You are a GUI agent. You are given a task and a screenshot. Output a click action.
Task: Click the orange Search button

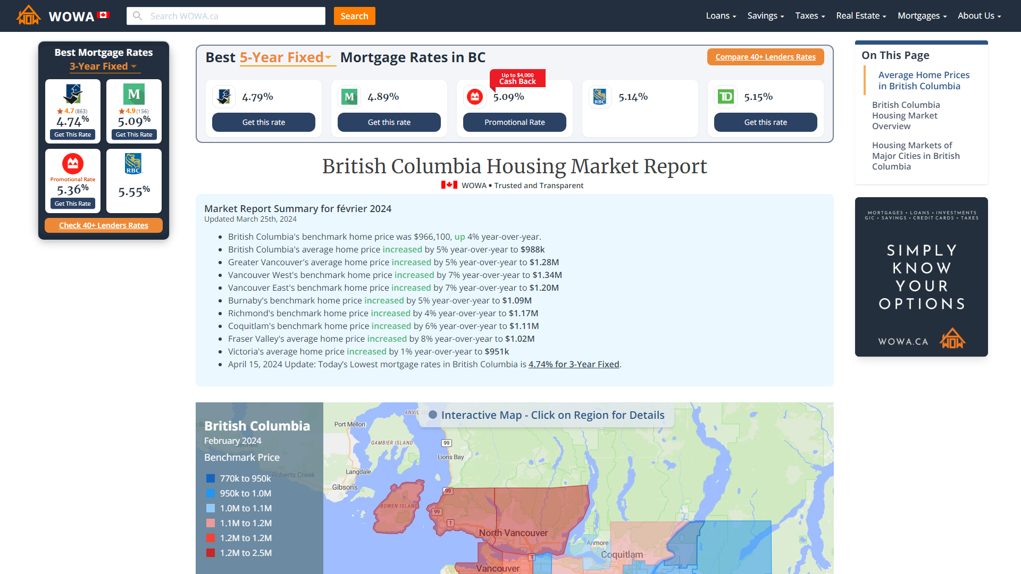354,16
